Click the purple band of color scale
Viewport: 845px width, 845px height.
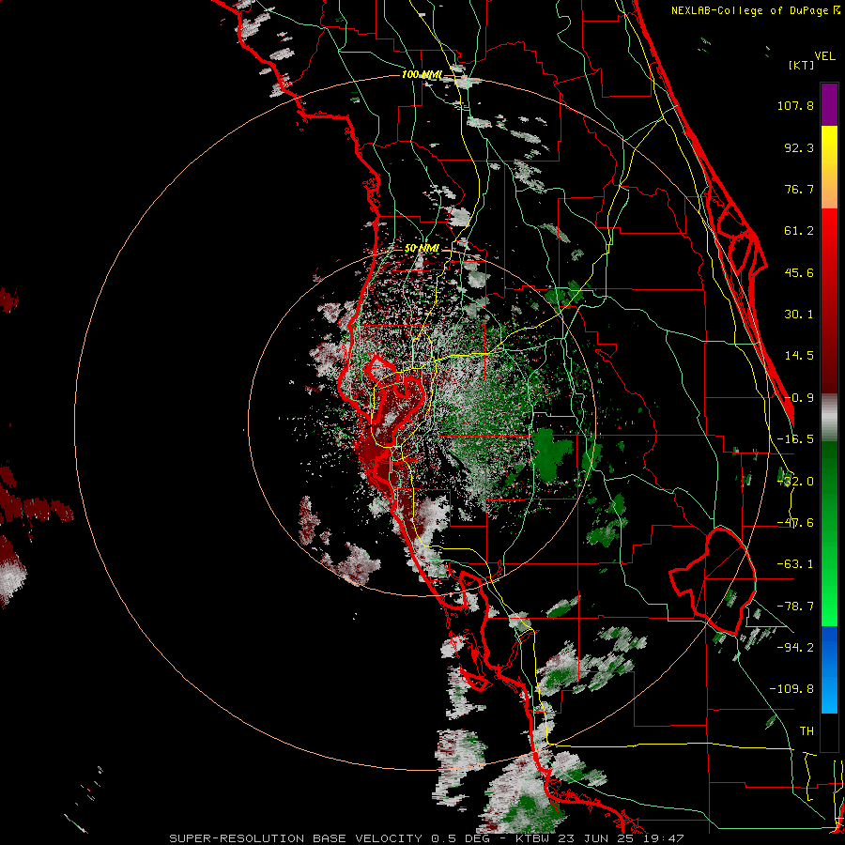[x=829, y=104]
